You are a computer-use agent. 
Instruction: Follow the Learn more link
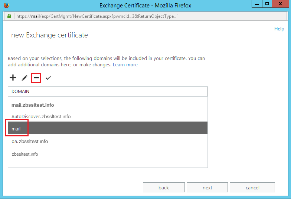(x=125, y=65)
